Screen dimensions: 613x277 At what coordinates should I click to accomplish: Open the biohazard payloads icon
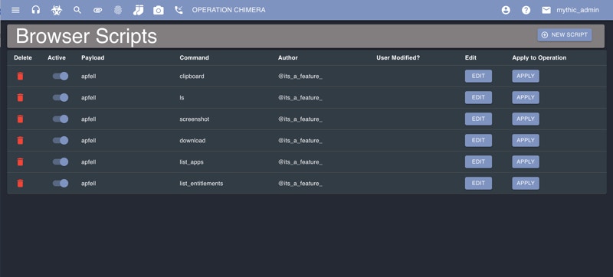coord(56,10)
